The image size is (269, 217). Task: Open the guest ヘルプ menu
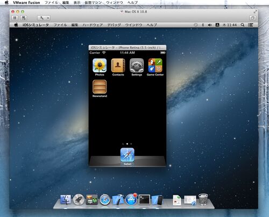pyautogui.click(x=152, y=25)
